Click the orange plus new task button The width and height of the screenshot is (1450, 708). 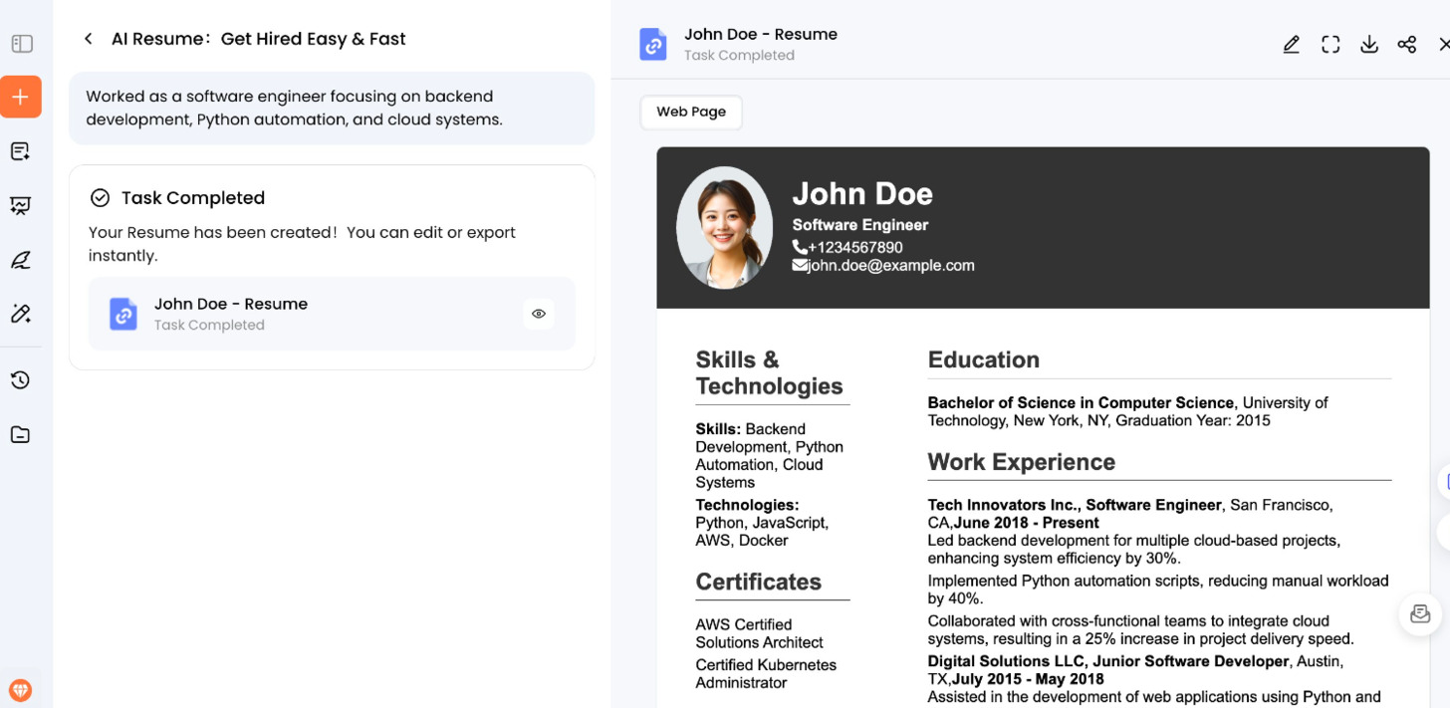[x=21, y=98]
